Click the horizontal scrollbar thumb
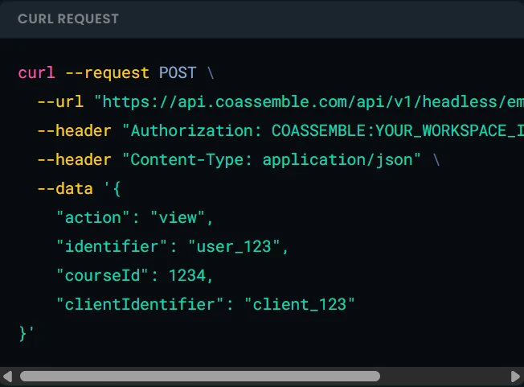 coord(200,377)
